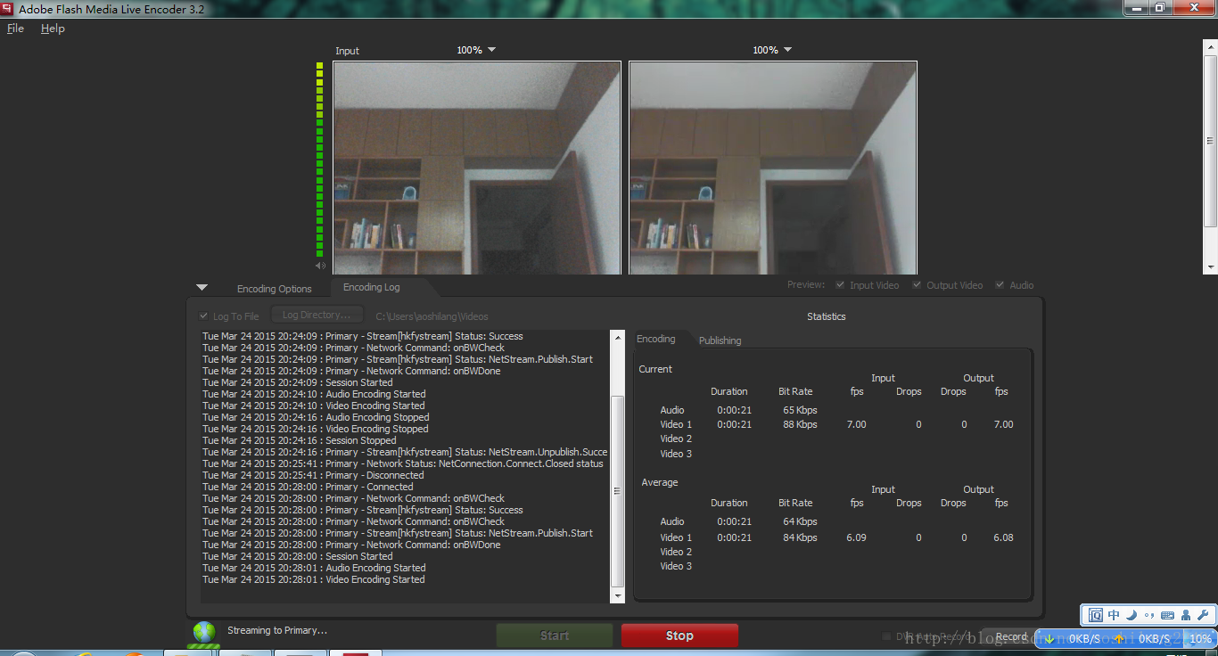Click the Average input fps value '6.09'
The image size is (1218, 656).
(x=856, y=537)
